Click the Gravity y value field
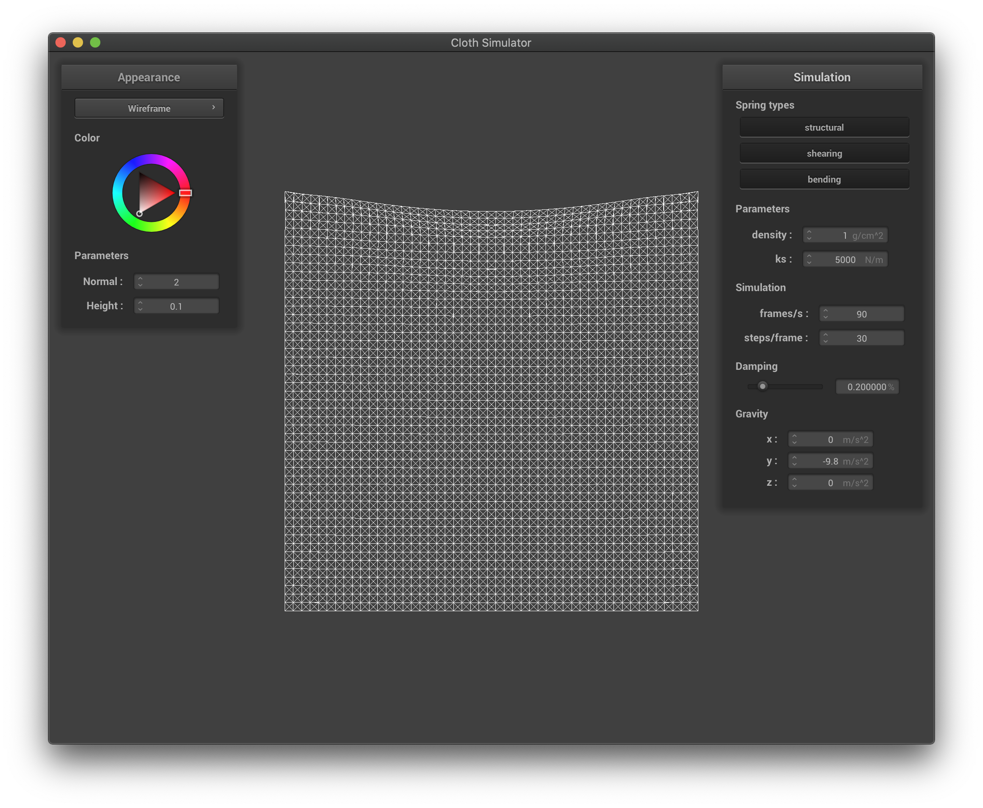 (x=830, y=461)
